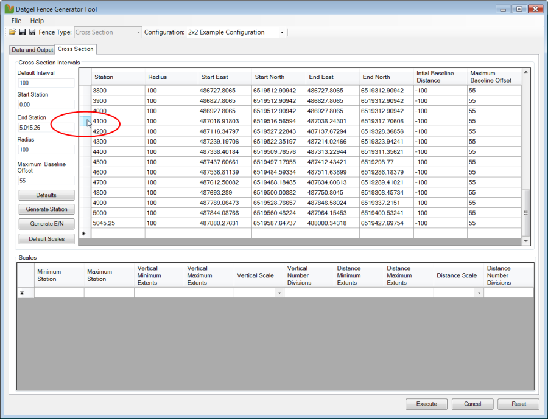Click the Datgel app icon in title bar
This screenshot has height=419, width=548.
pos(8,9)
